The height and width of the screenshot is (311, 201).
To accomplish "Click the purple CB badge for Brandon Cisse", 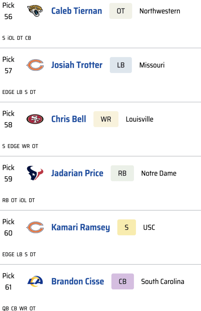I will pos(123,281).
